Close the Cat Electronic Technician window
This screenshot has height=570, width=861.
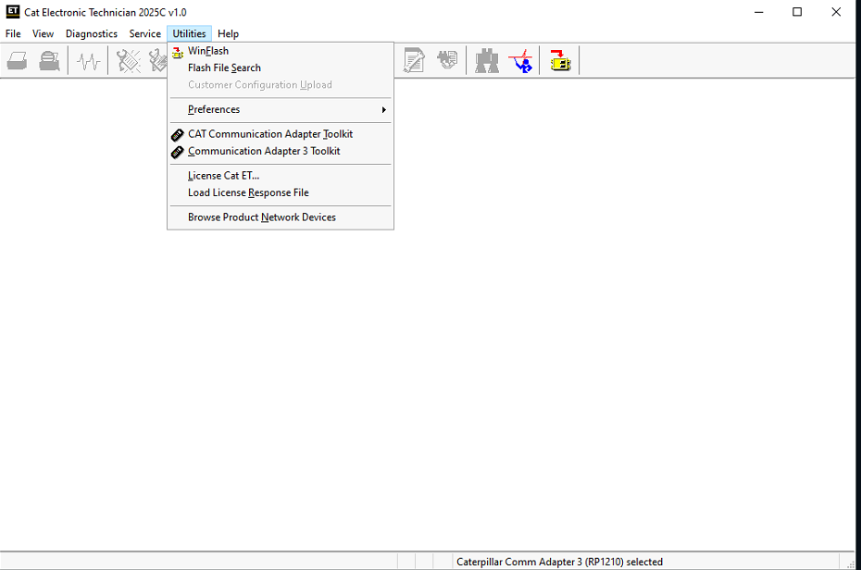[x=836, y=12]
